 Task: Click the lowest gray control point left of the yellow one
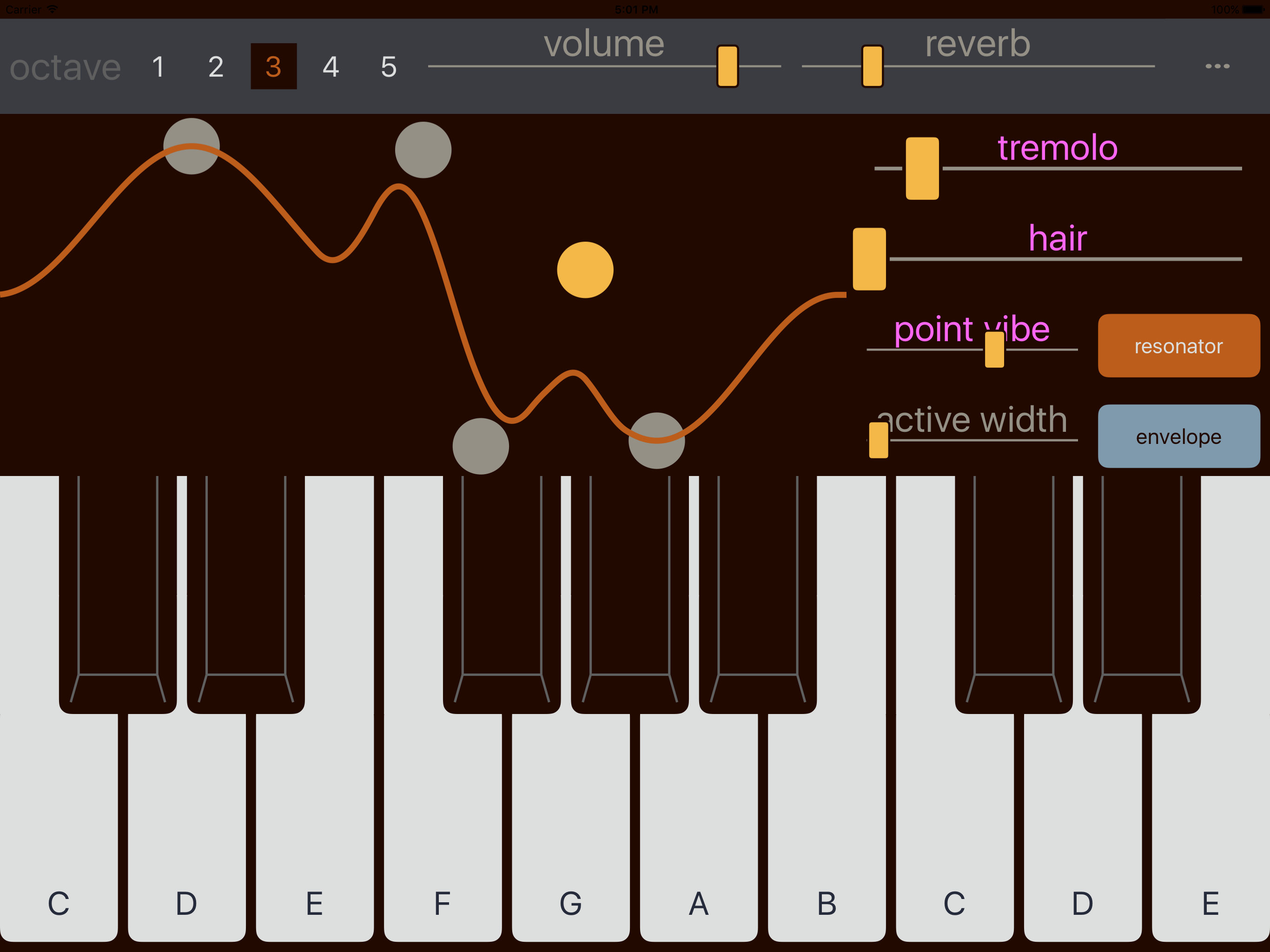[481, 446]
